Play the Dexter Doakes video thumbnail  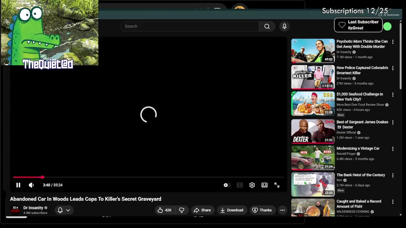(x=313, y=131)
